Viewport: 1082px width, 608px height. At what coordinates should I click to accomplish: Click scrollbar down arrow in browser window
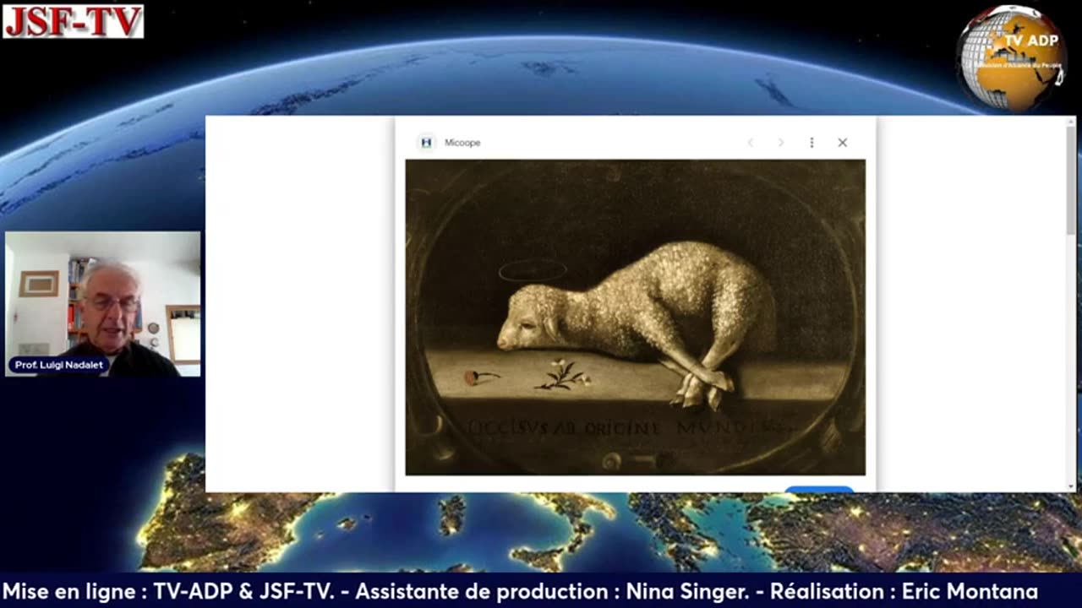pos(1071,486)
